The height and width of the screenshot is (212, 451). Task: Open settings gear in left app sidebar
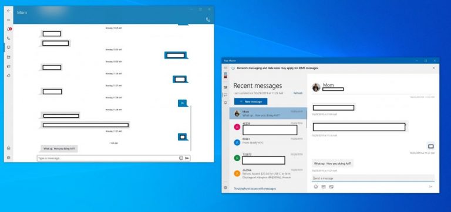9,158
